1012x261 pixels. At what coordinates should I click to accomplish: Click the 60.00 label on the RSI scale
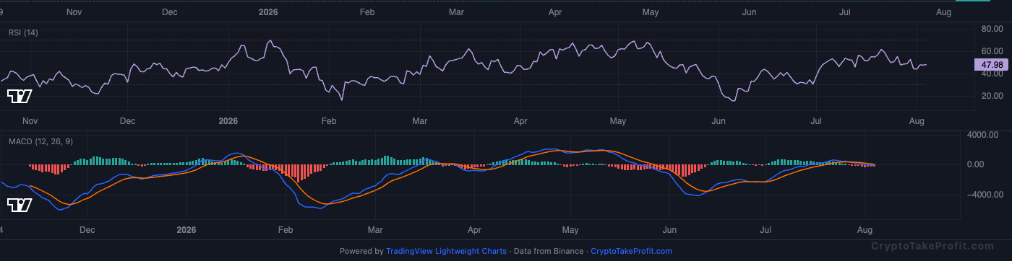pyautogui.click(x=991, y=51)
